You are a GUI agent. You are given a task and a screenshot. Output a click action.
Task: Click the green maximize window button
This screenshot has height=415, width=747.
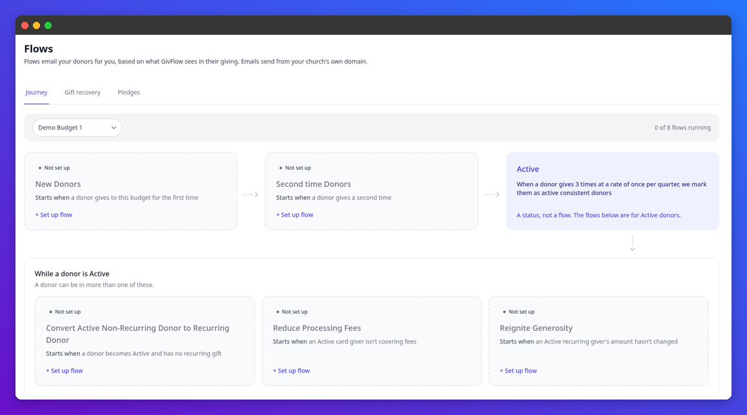pyautogui.click(x=48, y=26)
